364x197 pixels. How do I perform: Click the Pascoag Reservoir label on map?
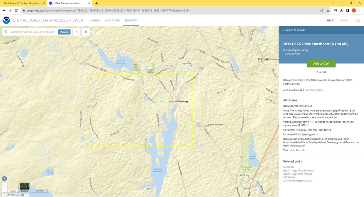pyautogui.click(x=158, y=170)
